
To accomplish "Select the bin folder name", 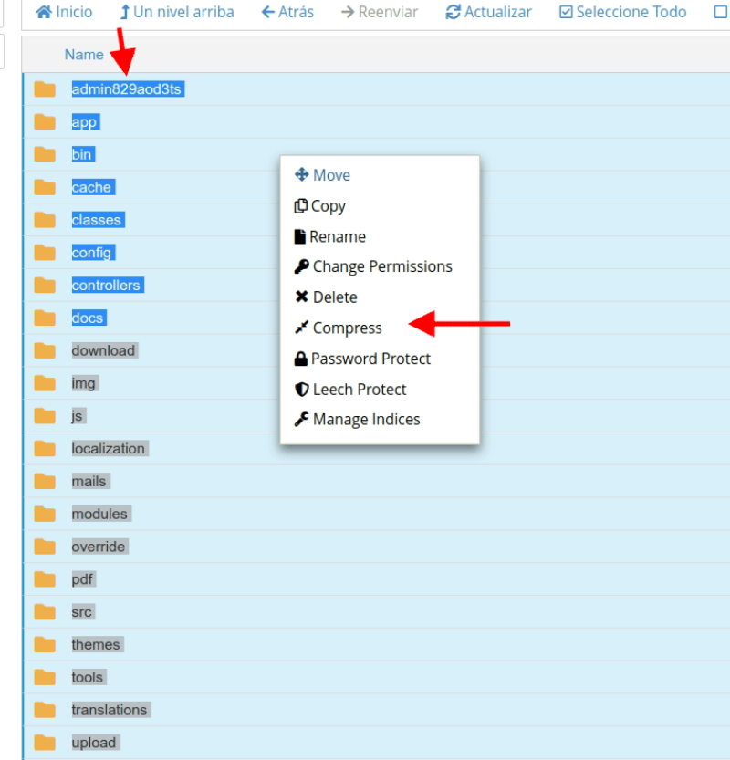I will point(83,154).
